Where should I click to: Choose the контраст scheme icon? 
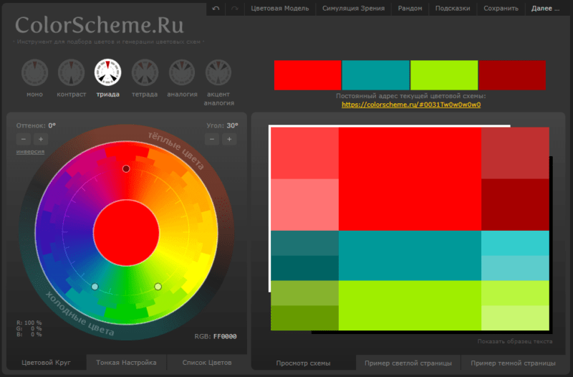tap(71, 72)
